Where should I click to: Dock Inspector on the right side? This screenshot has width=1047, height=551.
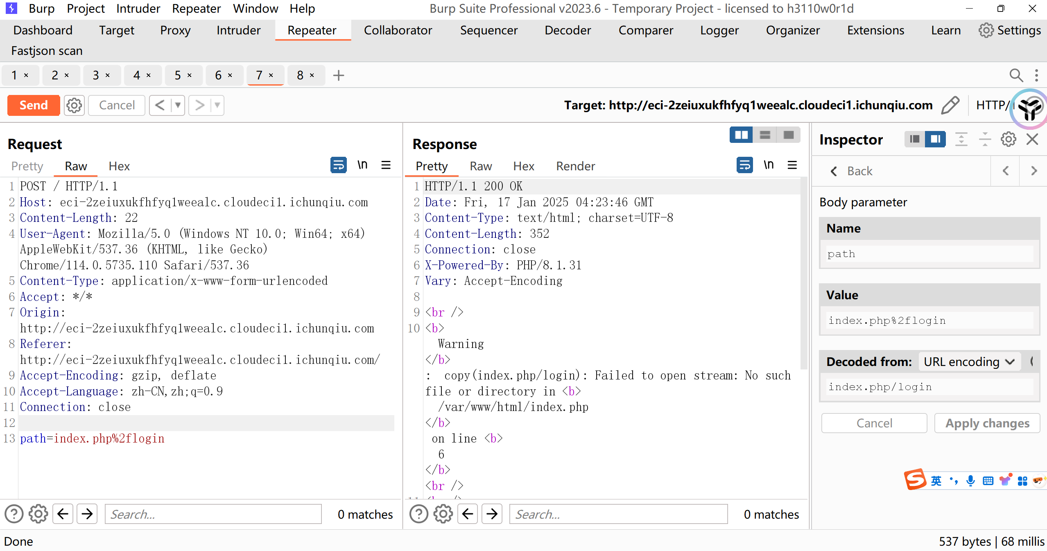click(935, 139)
